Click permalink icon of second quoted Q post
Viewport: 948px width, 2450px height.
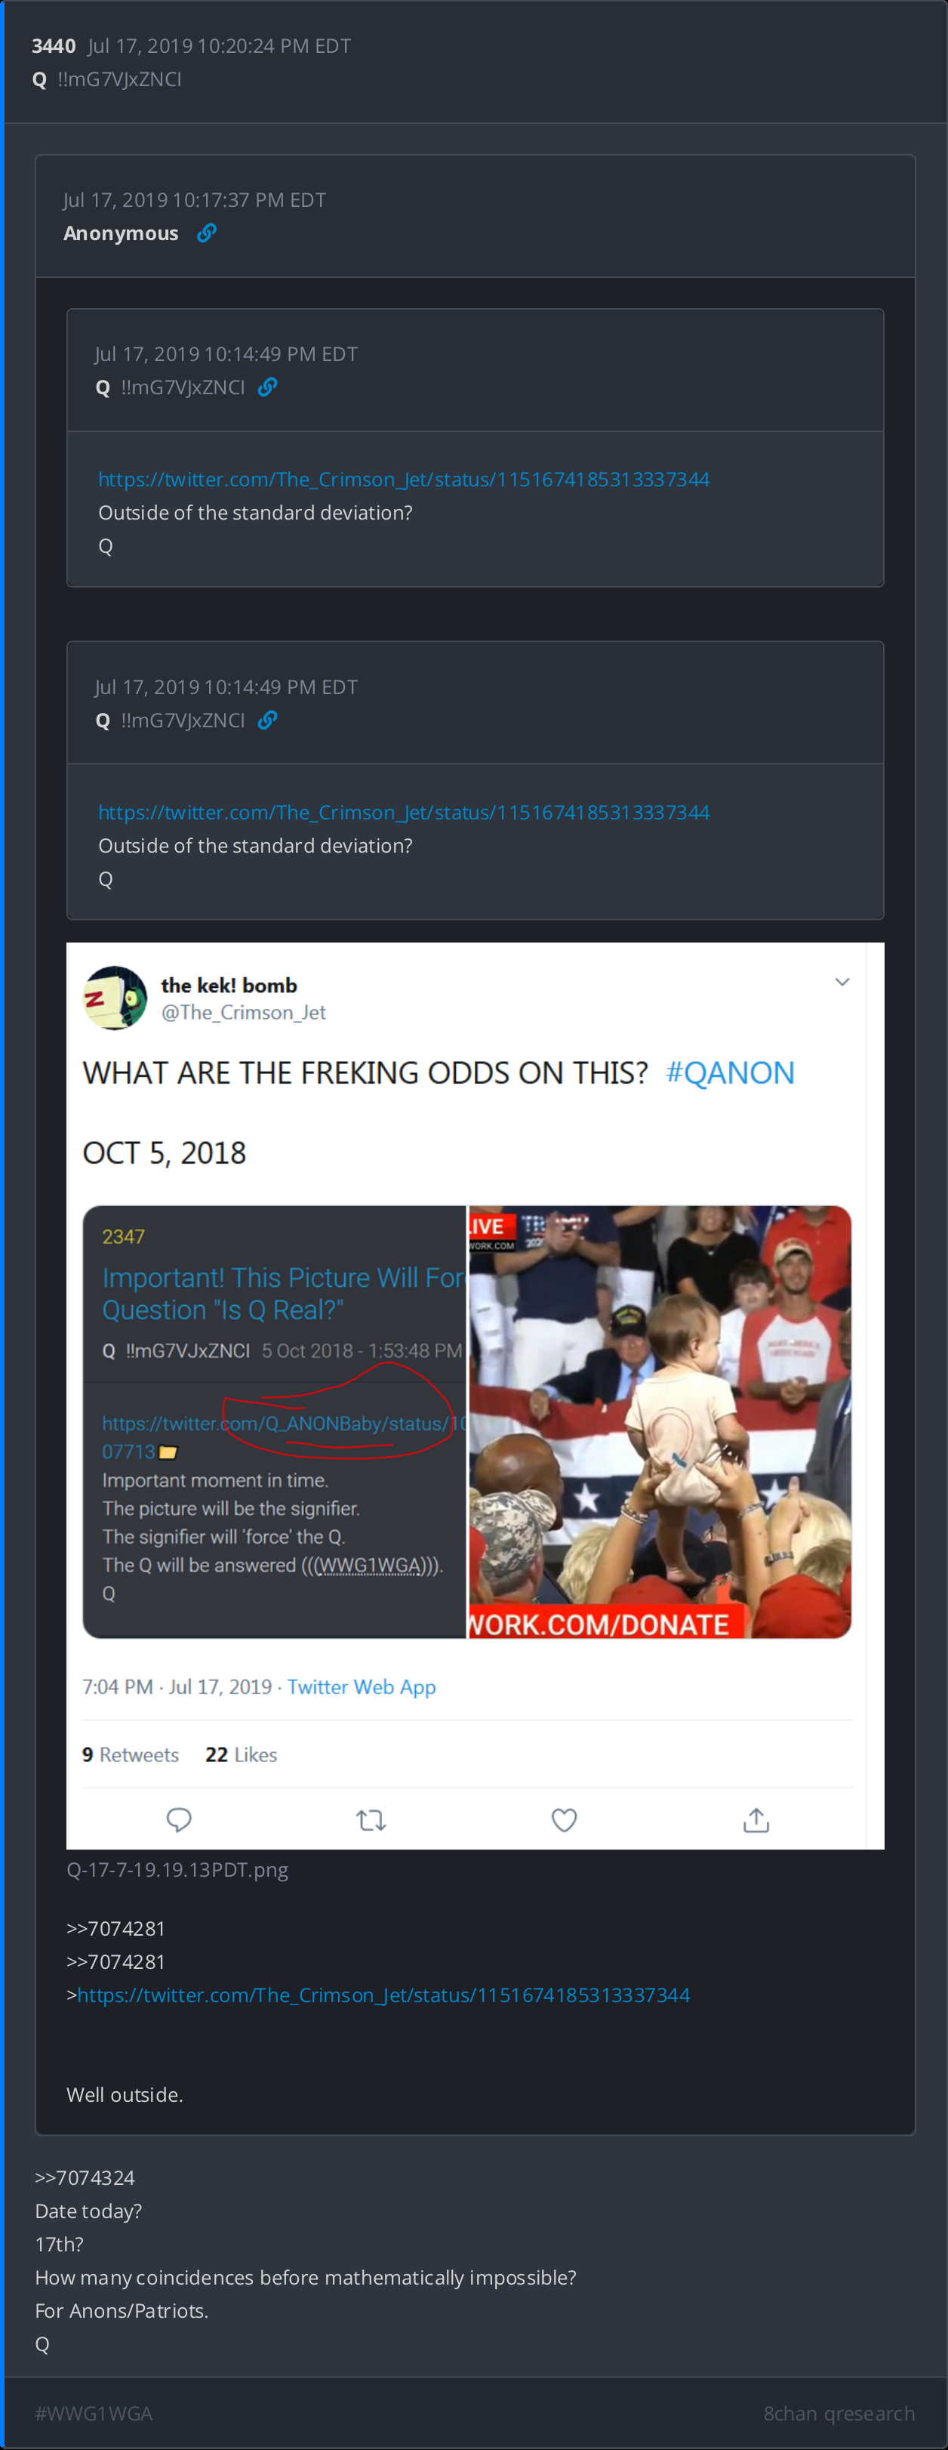(267, 720)
